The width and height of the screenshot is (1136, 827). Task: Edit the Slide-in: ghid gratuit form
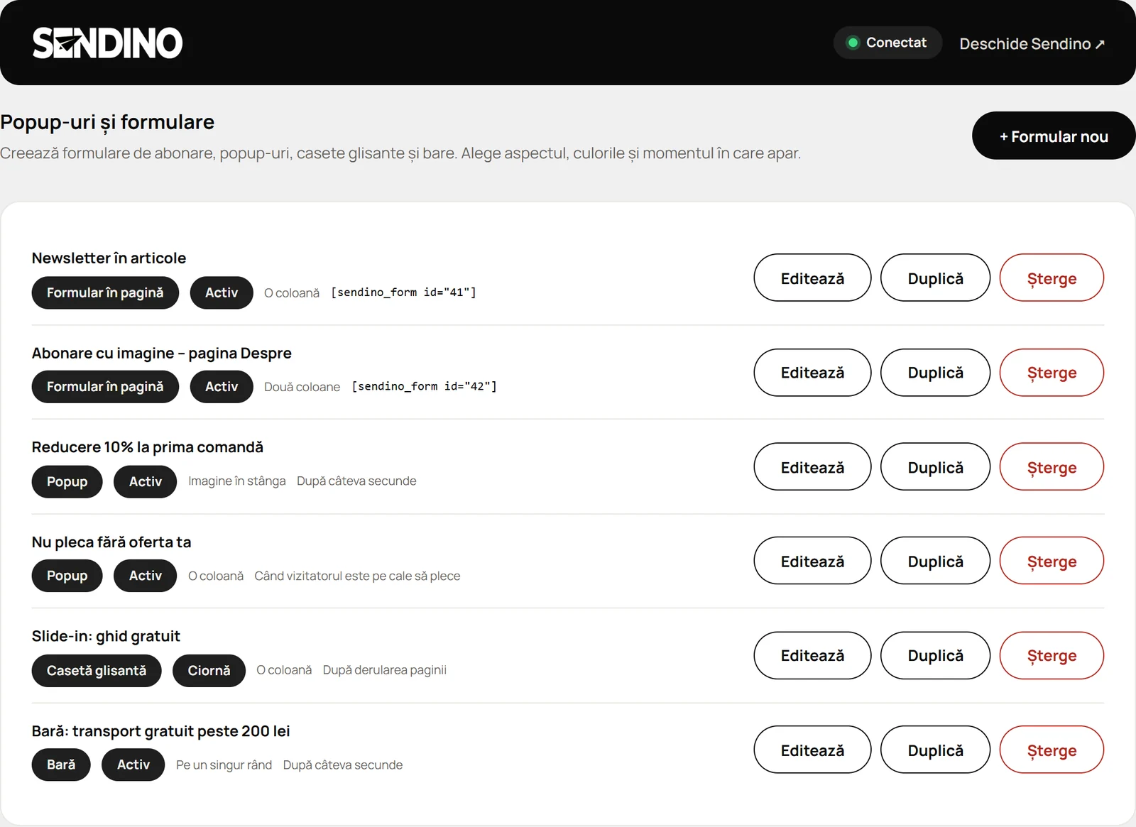pyautogui.click(x=812, y=655)
